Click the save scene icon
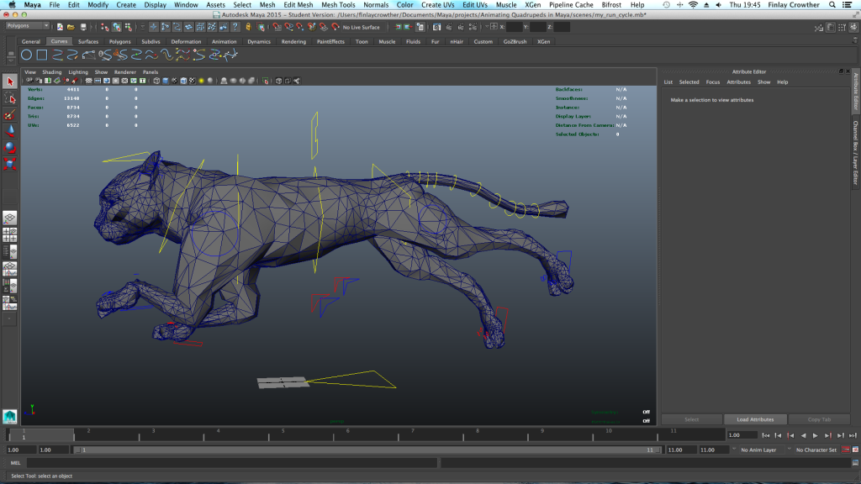The width and height of the screenshot is (861, 484). pyautogui.click(x=83, y=27)
